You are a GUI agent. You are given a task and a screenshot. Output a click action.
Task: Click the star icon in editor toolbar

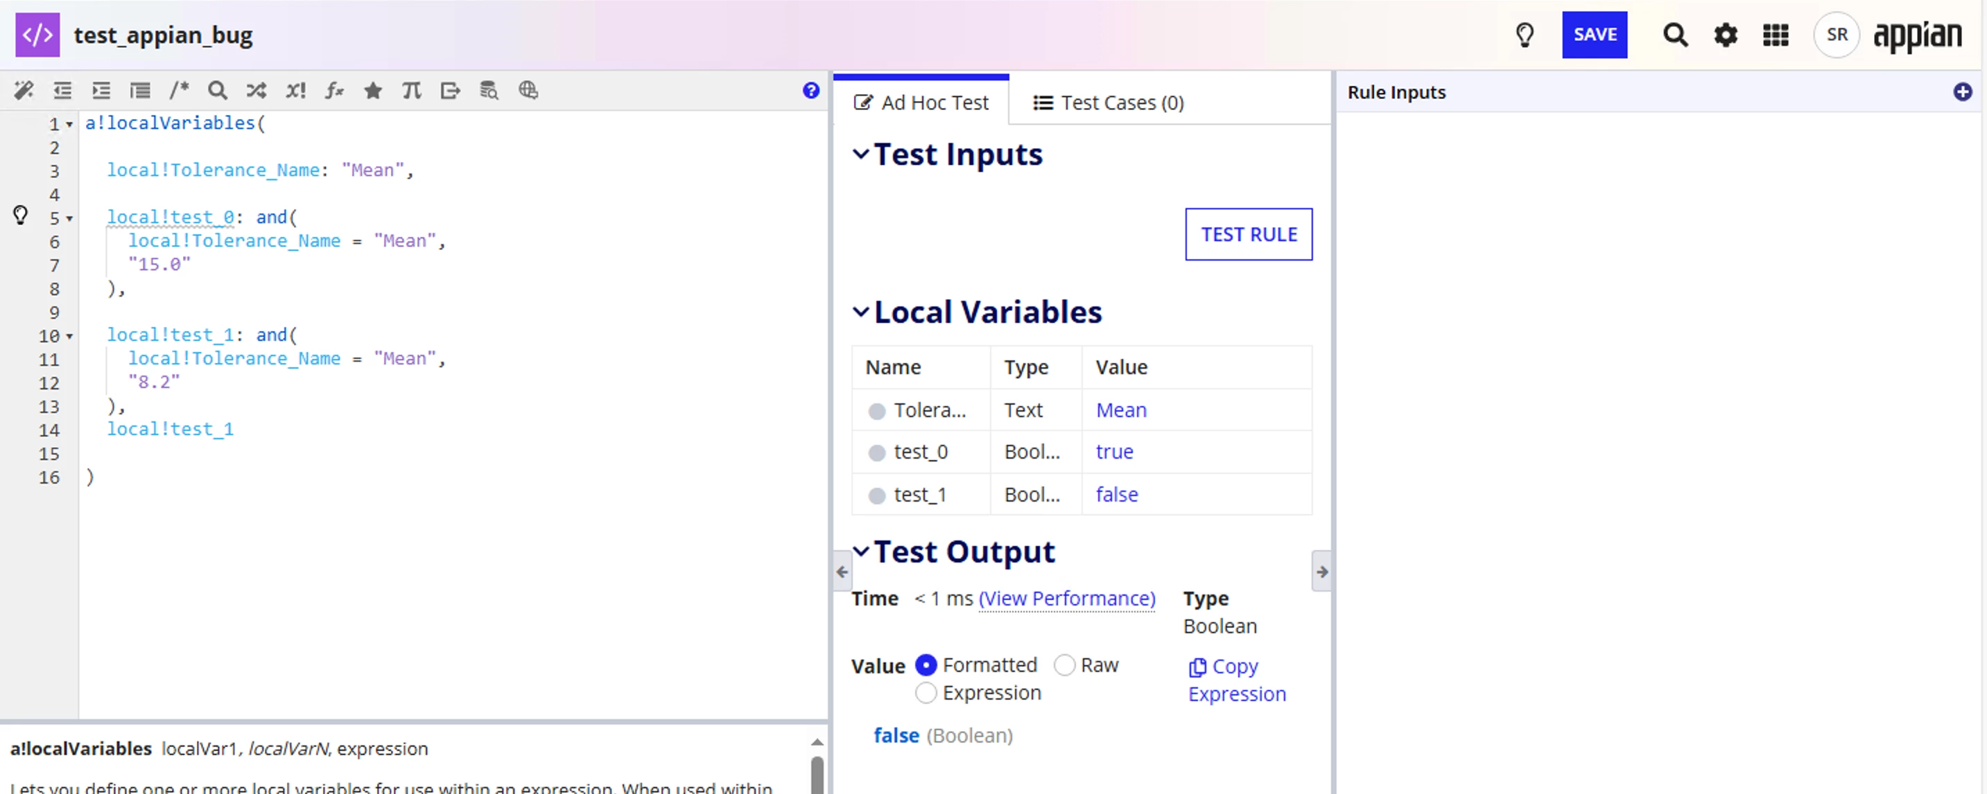click(373, 91)
